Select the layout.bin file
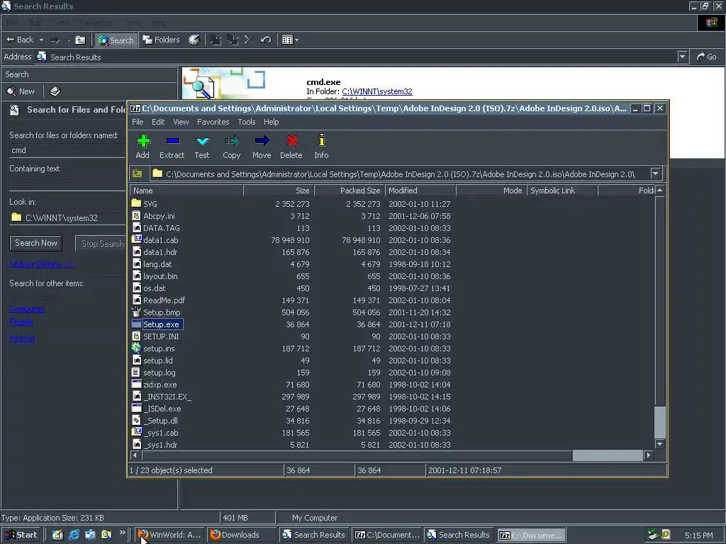This screenshot has width=726, height=544. pyautogui.click(x=160, y=276)
